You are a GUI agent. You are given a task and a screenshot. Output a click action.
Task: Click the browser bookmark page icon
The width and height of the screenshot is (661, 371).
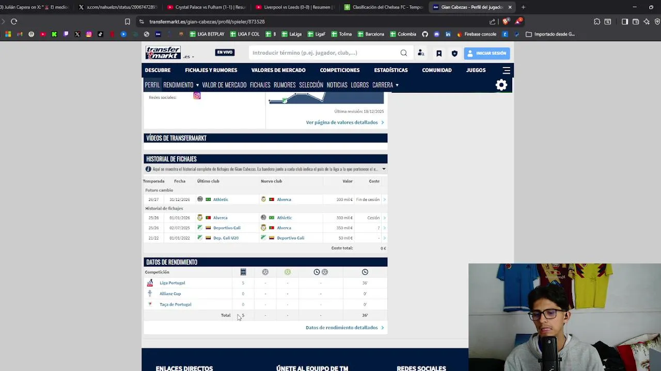coord(128,22)
